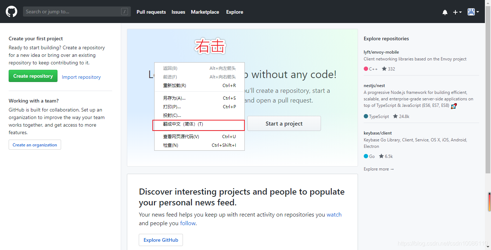Click the Discover interesting projects heading

pos(242,197)
